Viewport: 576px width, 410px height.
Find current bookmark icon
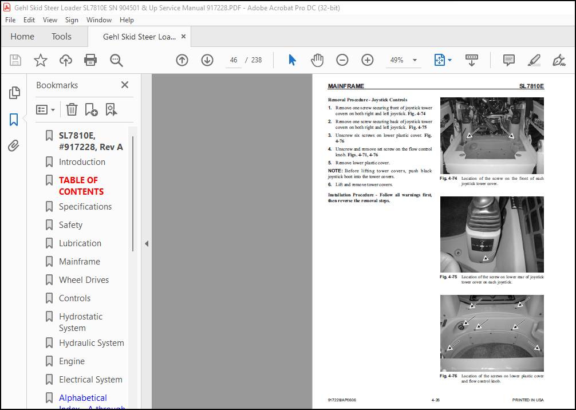tap(111, 109)
